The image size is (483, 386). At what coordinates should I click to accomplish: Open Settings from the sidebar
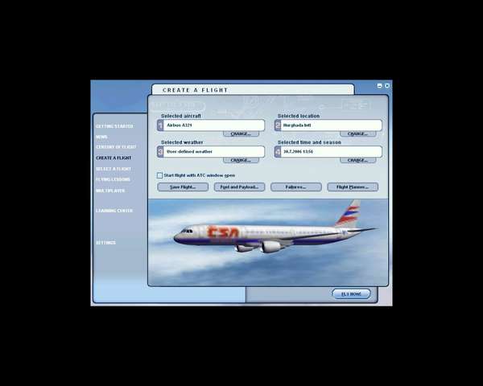105,243
